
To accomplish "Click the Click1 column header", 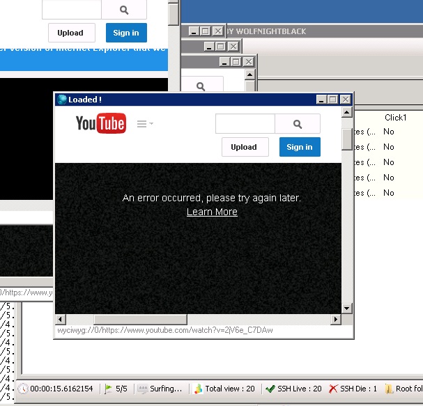I will (396, 117).
